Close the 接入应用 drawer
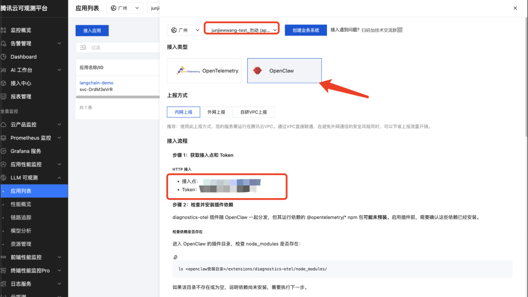This screenshot has height=297, width=528. coord(515,8)
